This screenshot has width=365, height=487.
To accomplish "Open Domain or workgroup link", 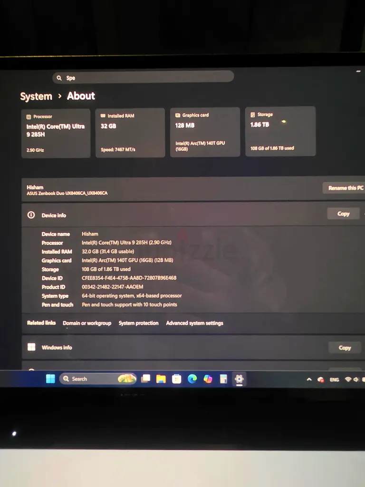I will [x=87, y=323].
